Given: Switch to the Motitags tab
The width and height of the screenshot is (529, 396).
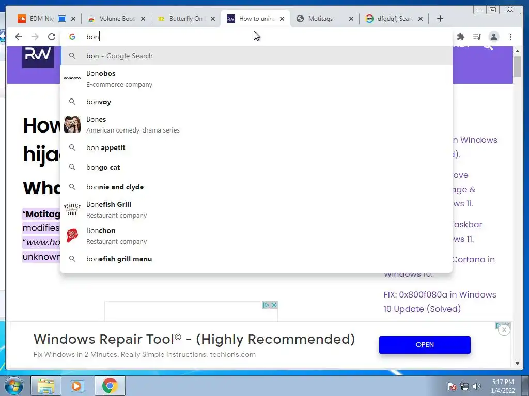Looking at the screenshot, I should pyautogui.click(x=320, y=19).
